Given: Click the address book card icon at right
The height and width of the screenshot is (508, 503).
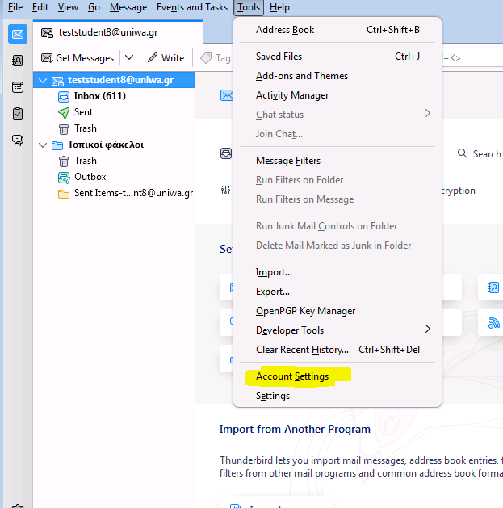Looking at the screenshot, I should click(x=493, y=288).
